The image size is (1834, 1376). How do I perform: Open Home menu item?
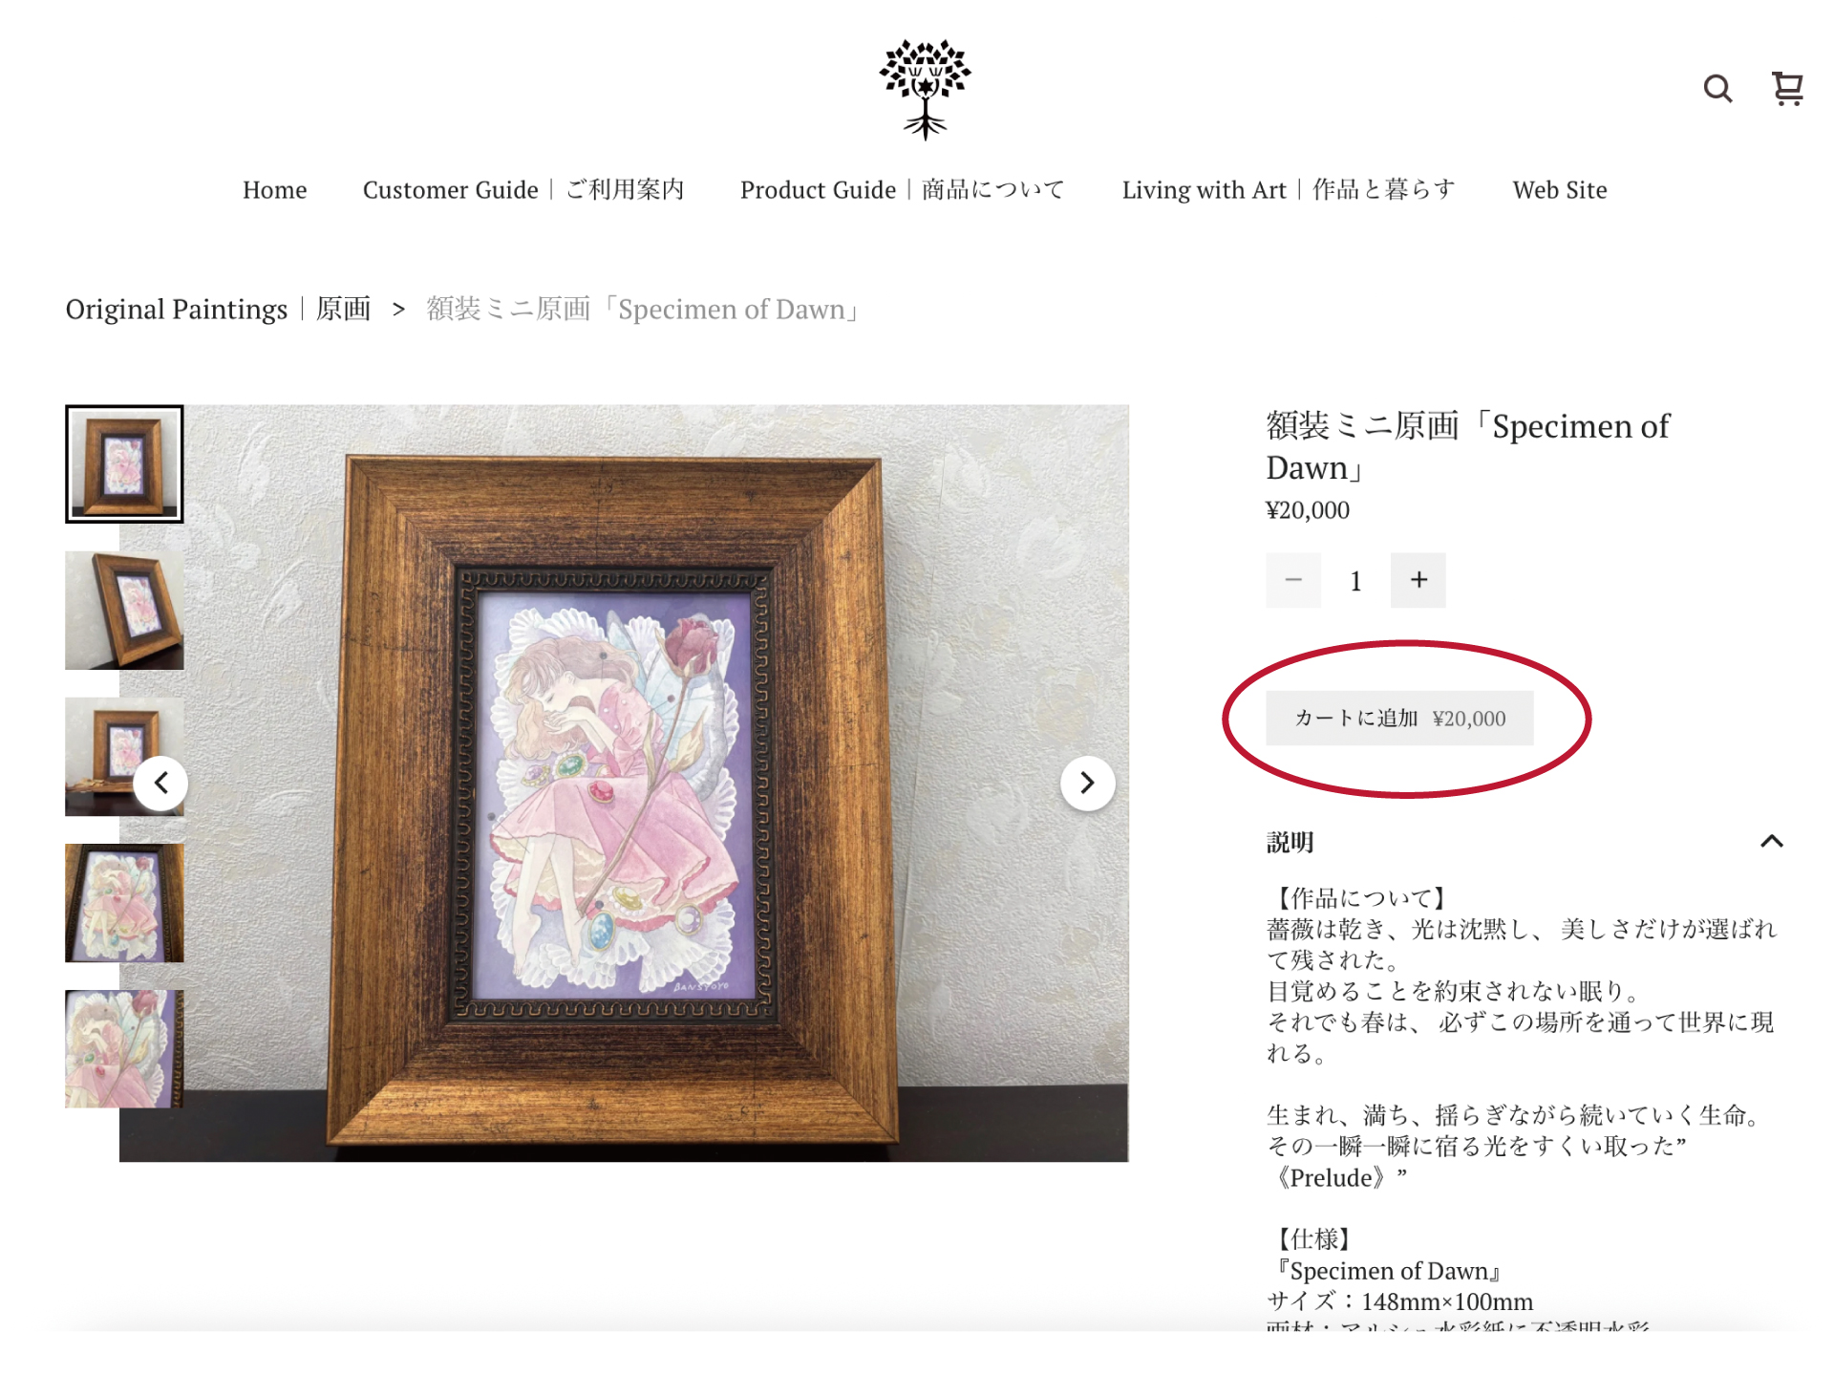[274, 190]
